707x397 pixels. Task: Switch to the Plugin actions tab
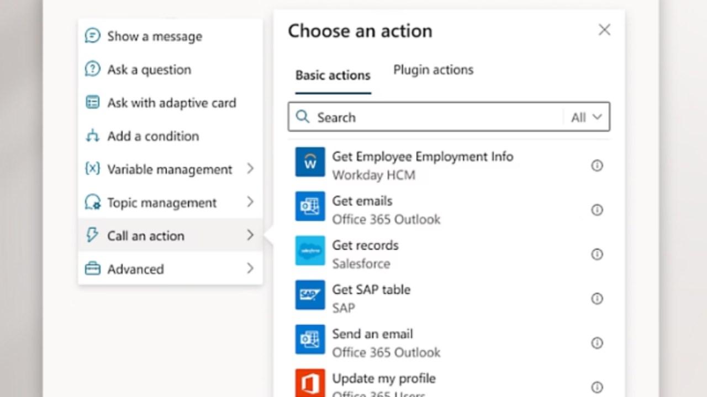coord(433,70)
